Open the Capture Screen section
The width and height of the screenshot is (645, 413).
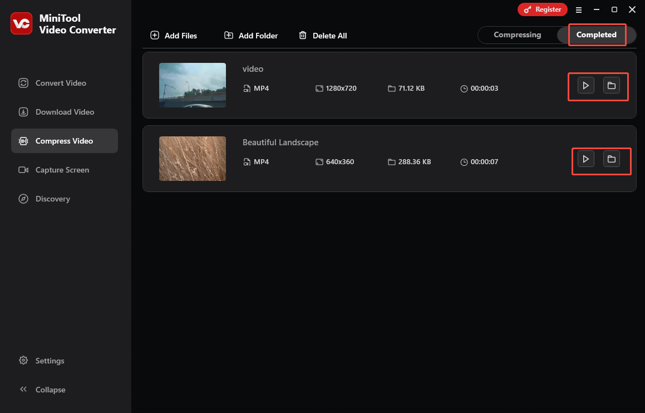coord(64,170)
